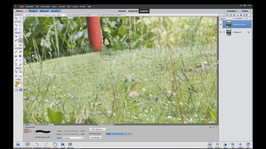Toggle the Ausgerichtet aligned checkbox
Image resolution: width=266 pixels, height=149 pixels.
point(91,134)
